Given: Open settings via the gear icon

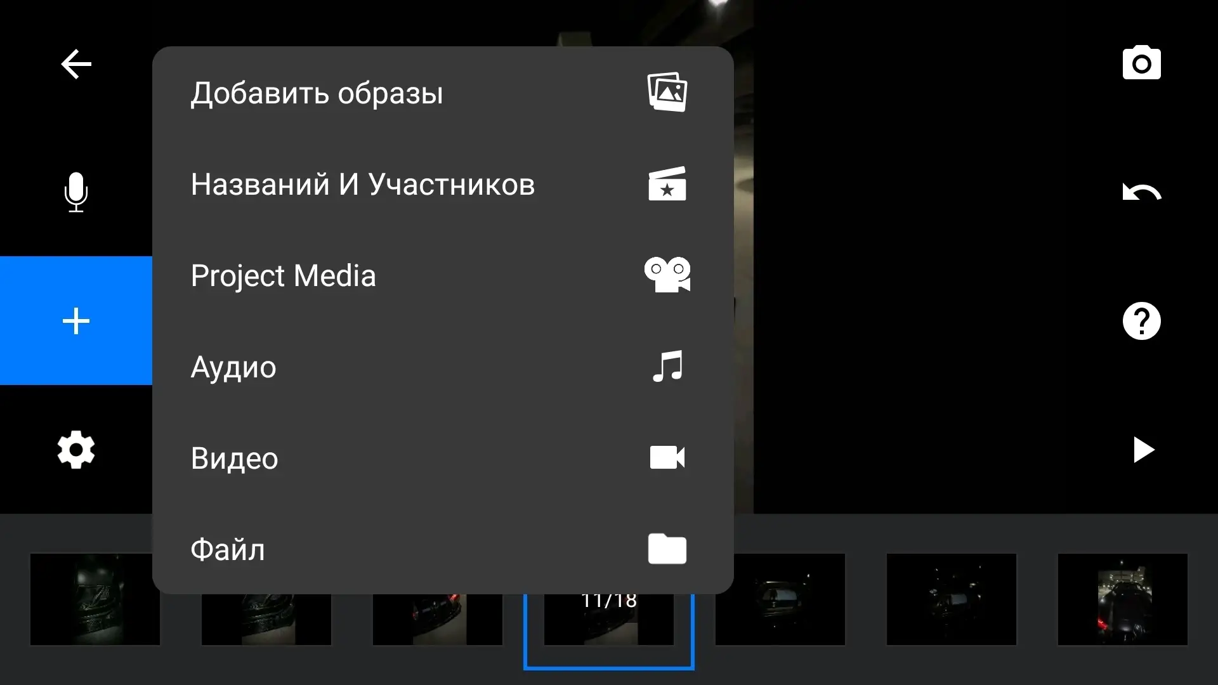Looking at the screenshot, I should (76, 450).
